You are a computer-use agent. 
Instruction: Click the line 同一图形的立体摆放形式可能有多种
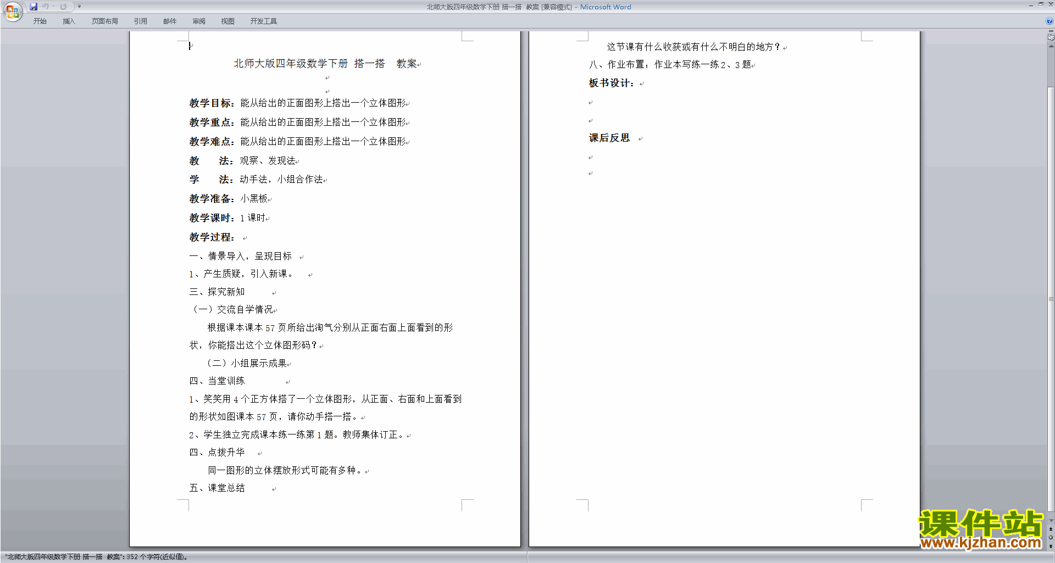[286, 471]
